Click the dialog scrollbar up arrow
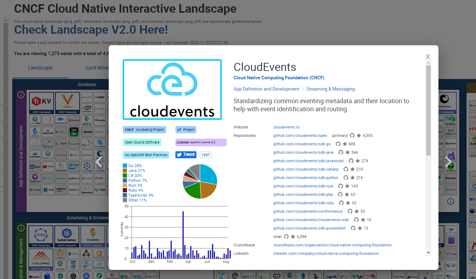This screenshot has height=279, width=476. click(428, 63)
